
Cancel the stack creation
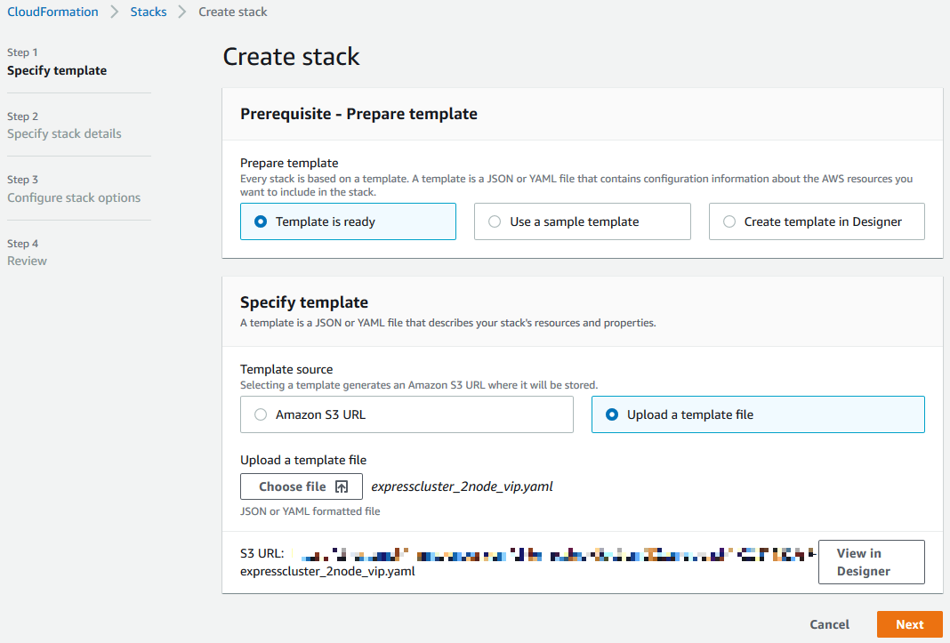829,624
